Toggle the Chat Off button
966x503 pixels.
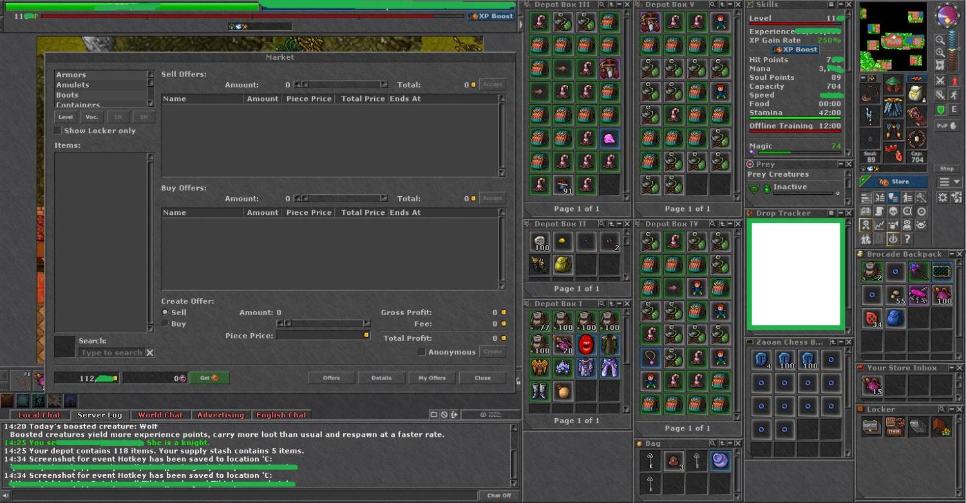click(x=498, y=495)
